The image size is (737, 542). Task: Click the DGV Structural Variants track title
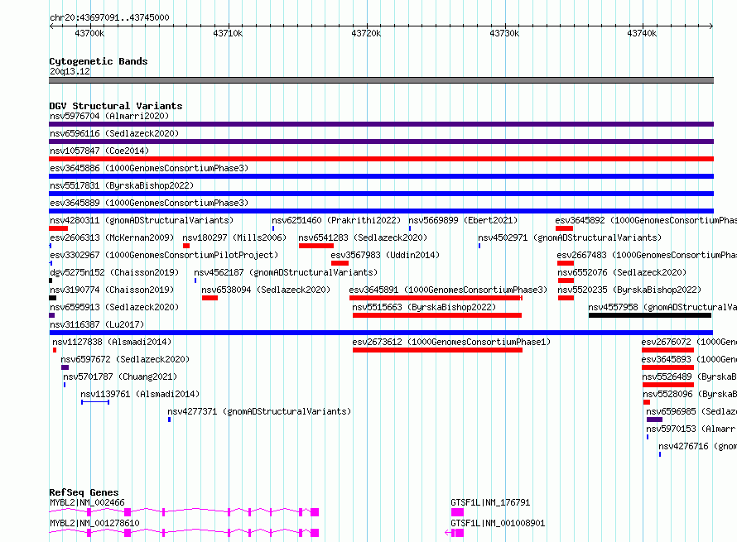(116, 106)
